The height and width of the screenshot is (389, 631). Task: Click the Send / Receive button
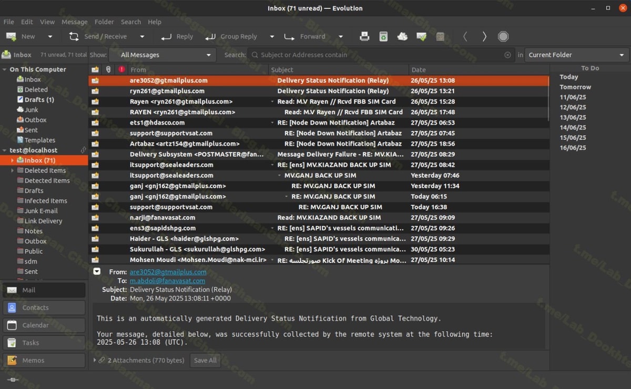[98, 36]
